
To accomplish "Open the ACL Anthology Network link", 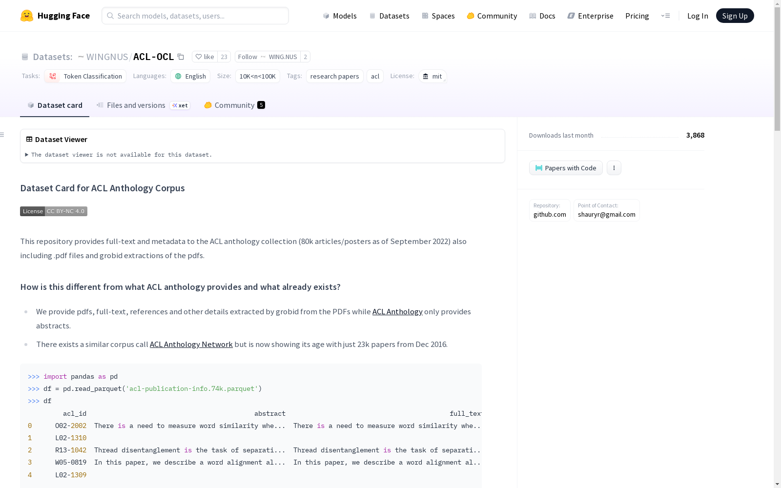I will [x=191, y=345].
